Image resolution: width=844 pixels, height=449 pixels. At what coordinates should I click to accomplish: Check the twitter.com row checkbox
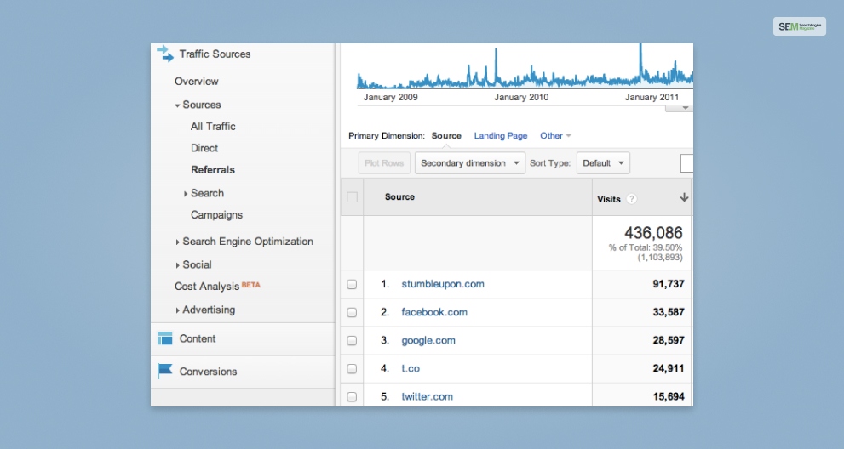point(352,397)
